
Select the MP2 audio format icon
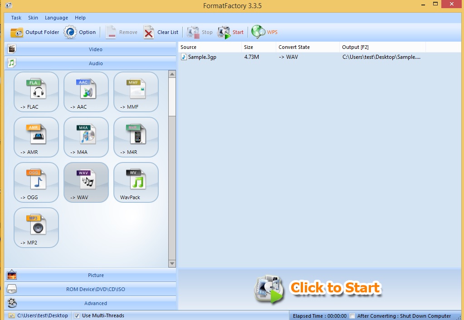[x=36, y=227]
